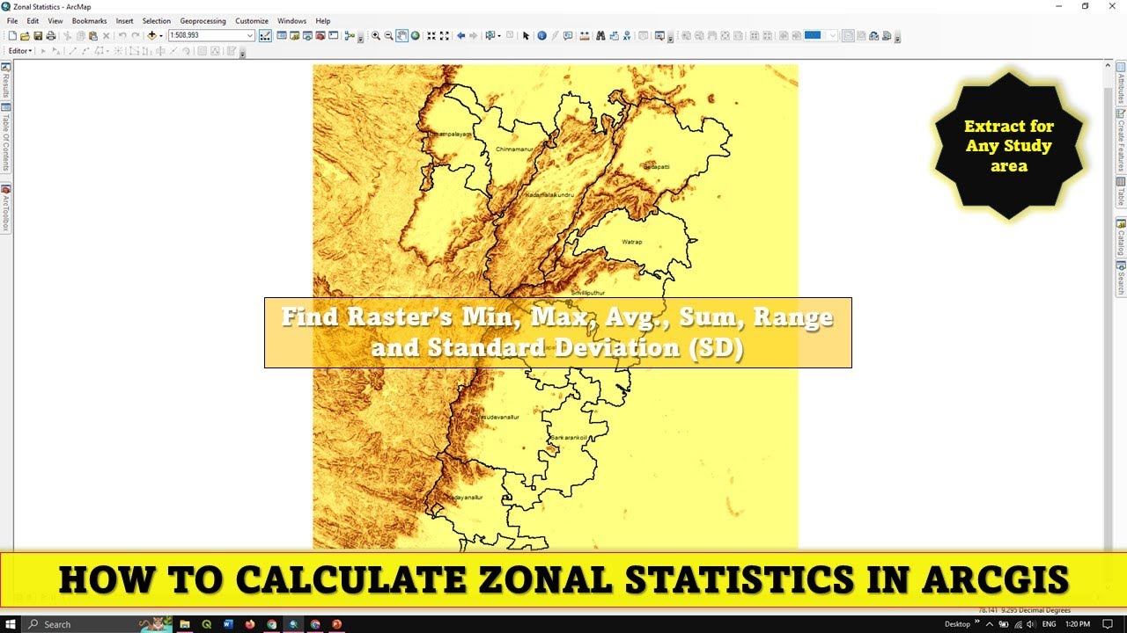Activate the Identify tool
Viewport: 1127px width, 633px height.
(x=541, y=36)
